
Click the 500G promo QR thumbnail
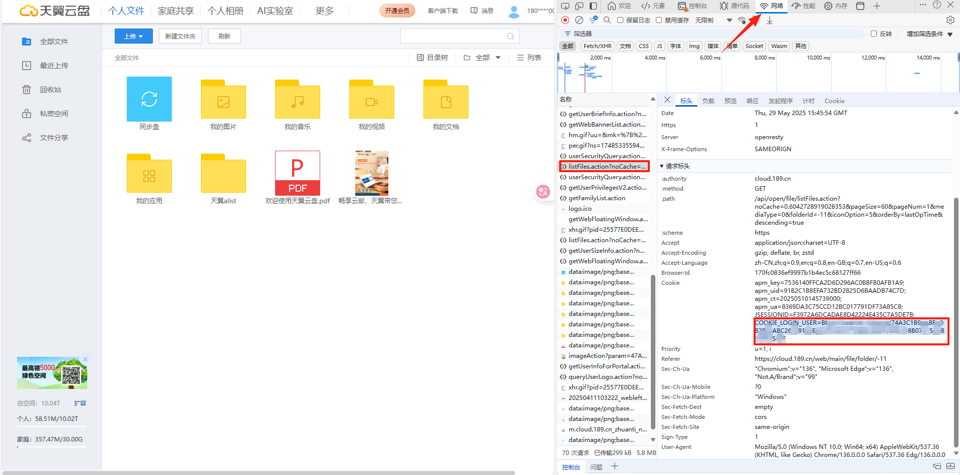pyautogui.click(x=52, y=373)
